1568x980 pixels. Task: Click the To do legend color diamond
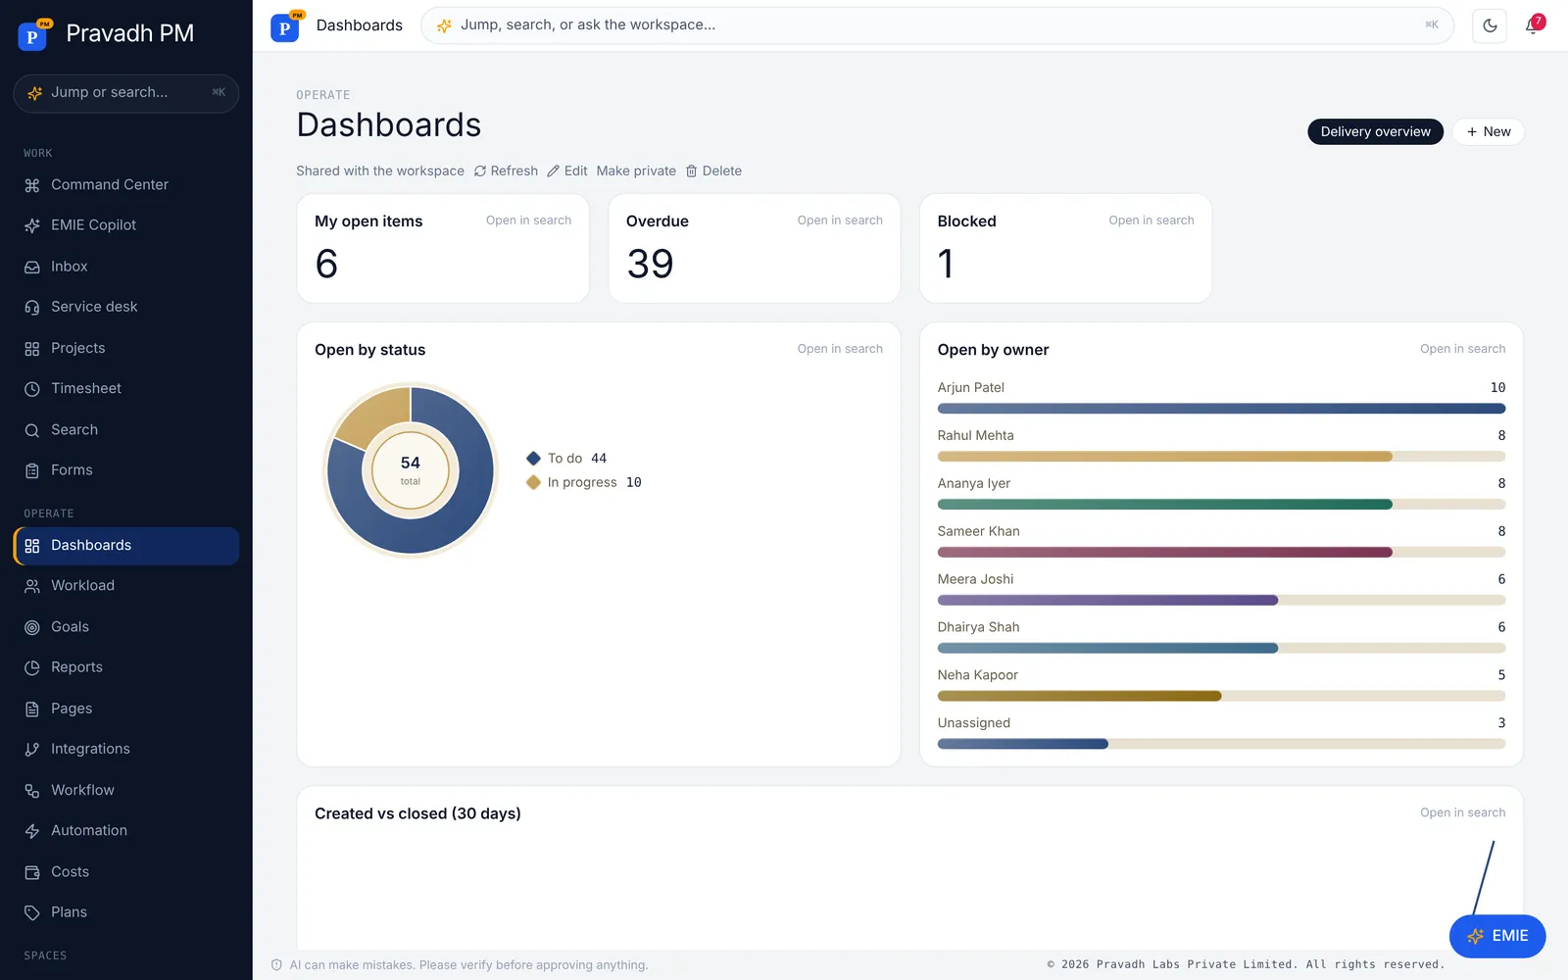533,458
